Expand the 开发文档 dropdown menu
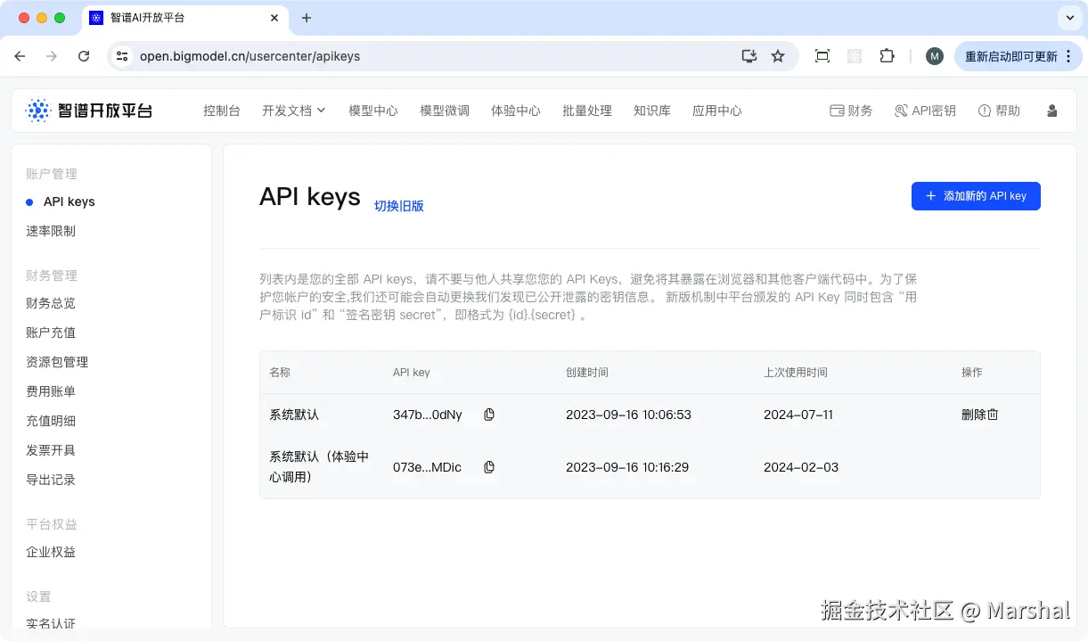Screen dimensions: 1088x641 pyautogui.click(x=294, y=111)
